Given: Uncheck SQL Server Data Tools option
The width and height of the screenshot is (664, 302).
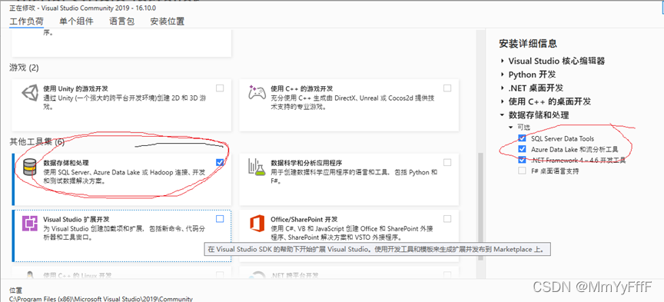Looking at the screenshot, I should click(x=522, y=138).
